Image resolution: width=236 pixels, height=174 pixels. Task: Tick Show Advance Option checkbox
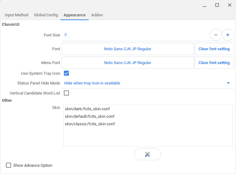[8, 165]
